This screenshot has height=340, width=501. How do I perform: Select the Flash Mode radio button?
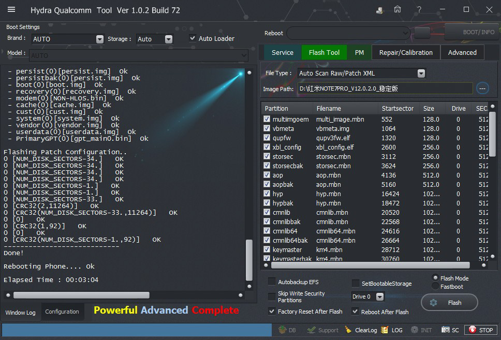coord(435,278)
